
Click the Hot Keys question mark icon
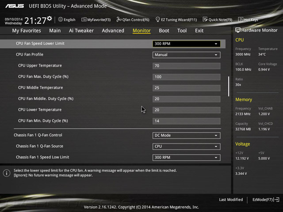[x=241, y=19]
